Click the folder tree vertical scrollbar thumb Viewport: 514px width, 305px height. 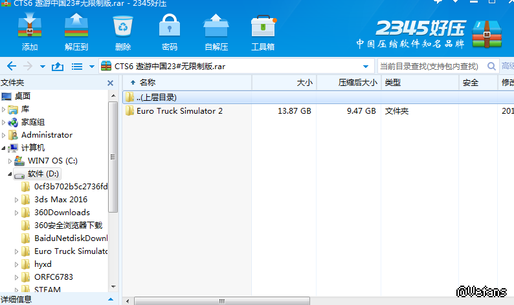(x=113, y=157)
